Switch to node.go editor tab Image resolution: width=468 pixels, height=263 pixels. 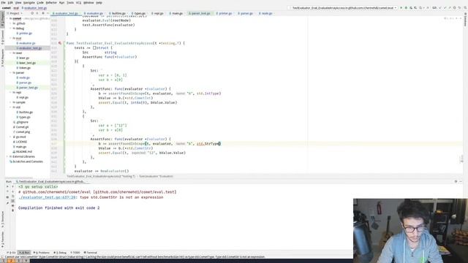pos(265,13)
